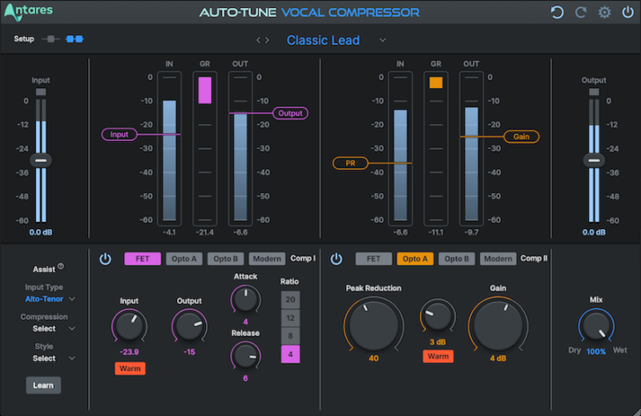Viewport: 641px width, 416px height.
Task: Go to previous preset arrow
Action: [258, 40]
